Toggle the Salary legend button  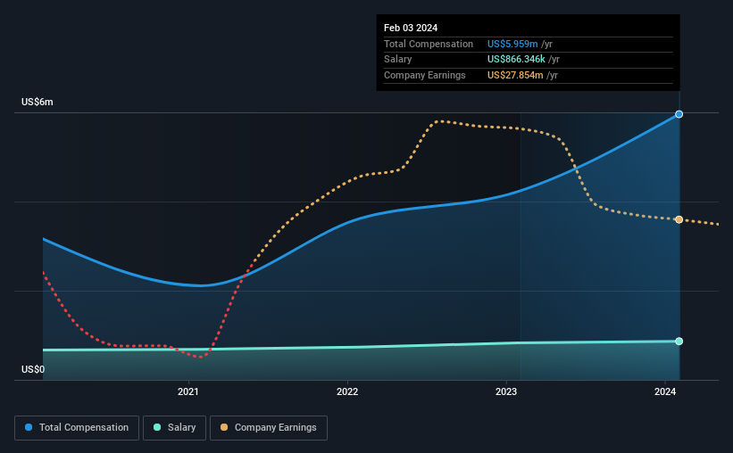(174, 428)
